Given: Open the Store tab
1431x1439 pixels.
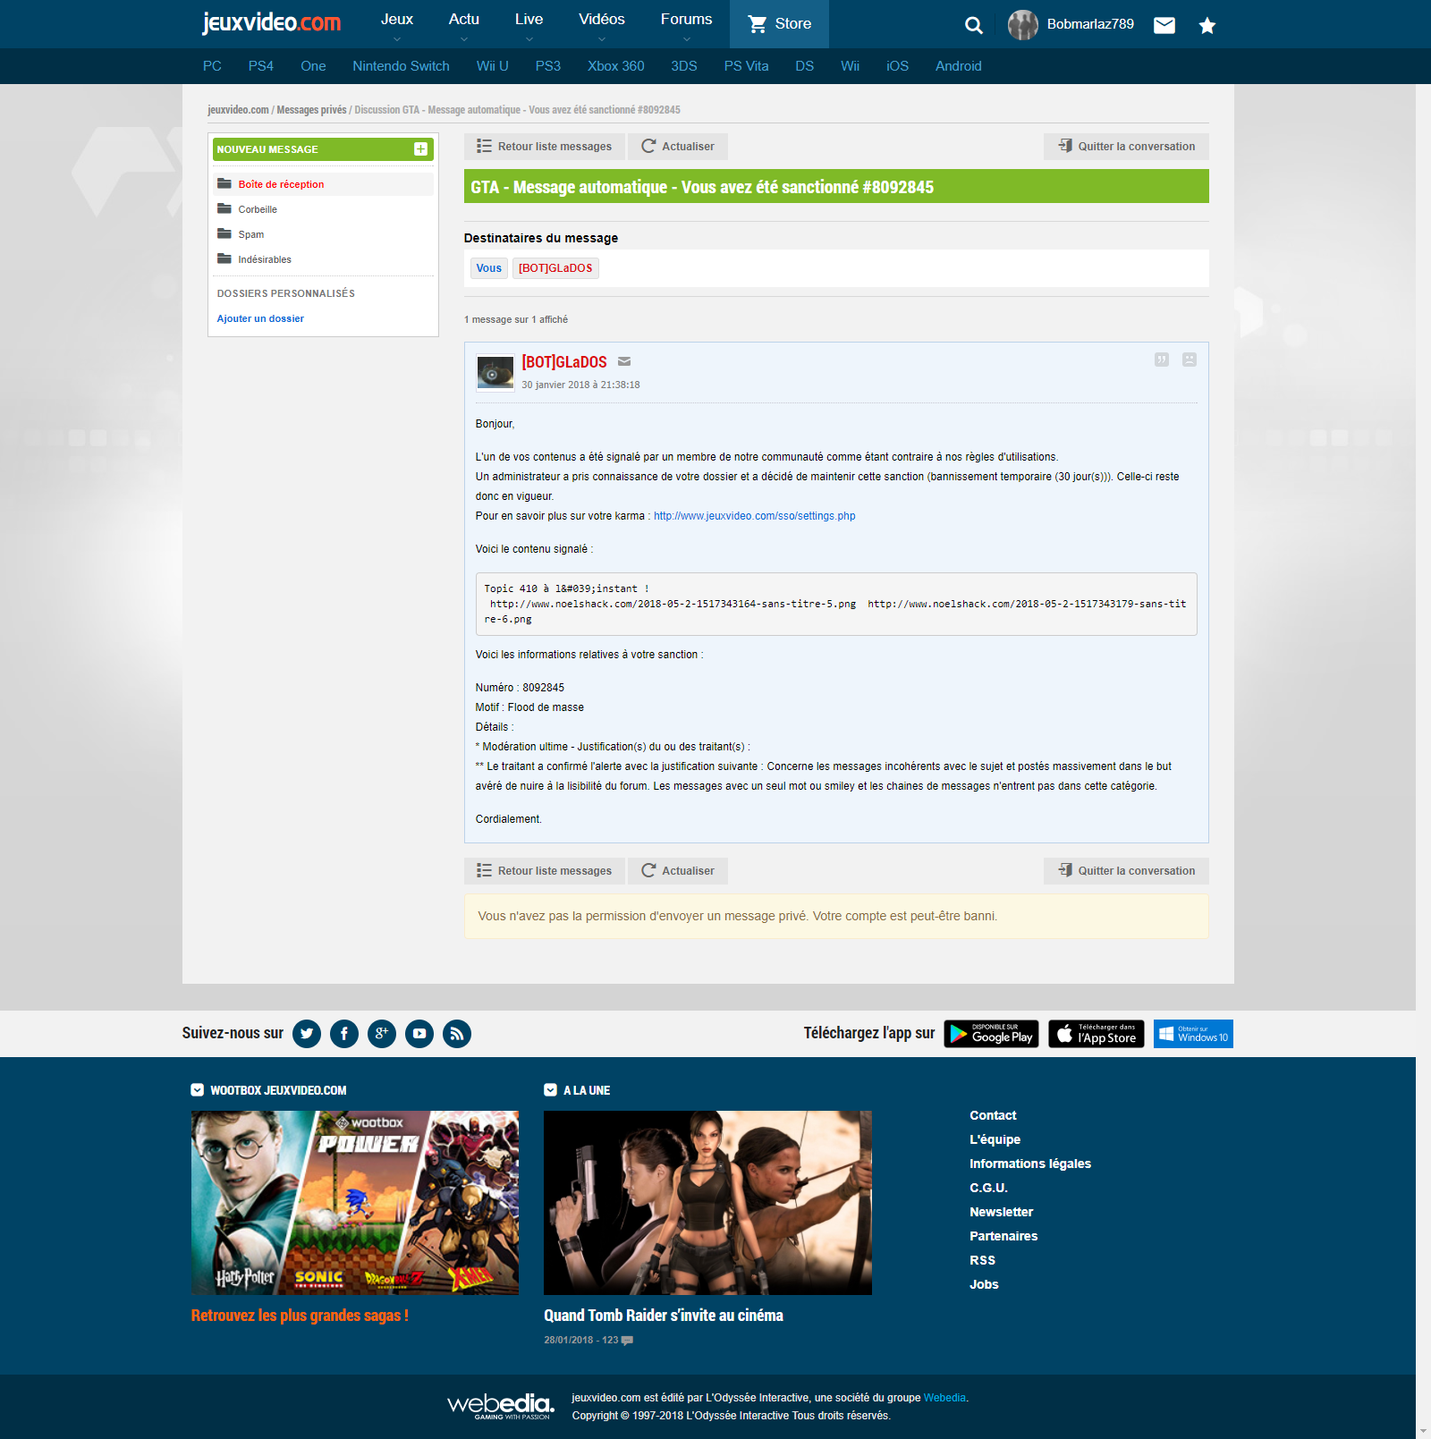Looking at the screenshot, I should pos(780,24).
